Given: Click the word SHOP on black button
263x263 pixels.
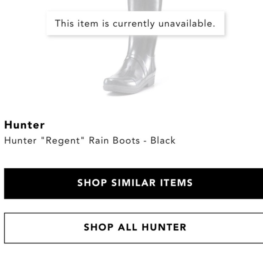Looking at the screenshot, I should click(92, 183).
